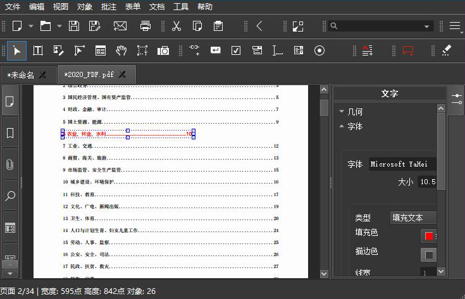Open the main hamburger menu icon
This screenshot has height=299, width=465.
455,26
